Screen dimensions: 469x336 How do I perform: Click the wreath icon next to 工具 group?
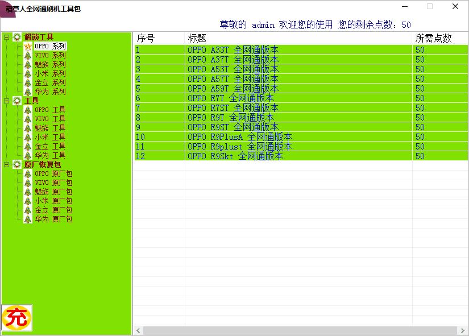click(17, 101)
